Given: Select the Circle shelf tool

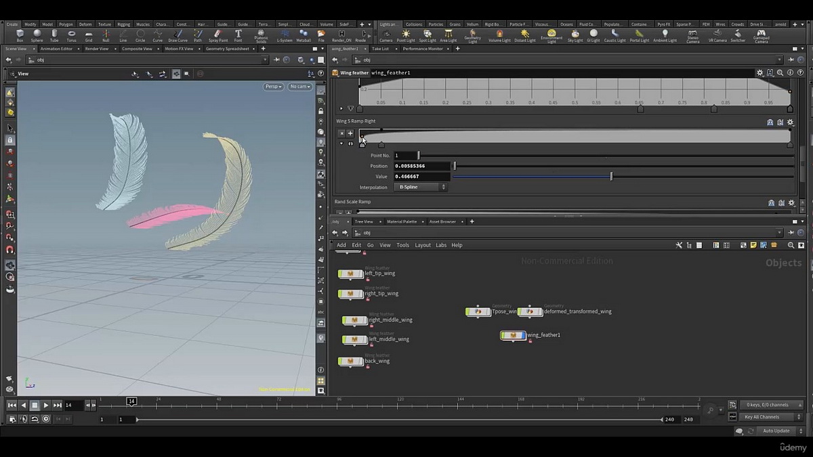Looking at the screenshot, I should click(140, 35).
